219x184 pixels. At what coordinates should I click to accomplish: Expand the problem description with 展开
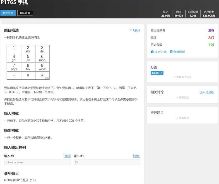pyautogui.click(x=135, y=30)
